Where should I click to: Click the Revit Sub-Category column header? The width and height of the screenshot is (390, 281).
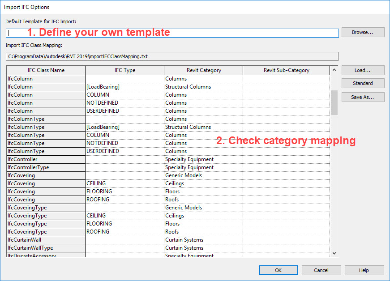286,70
